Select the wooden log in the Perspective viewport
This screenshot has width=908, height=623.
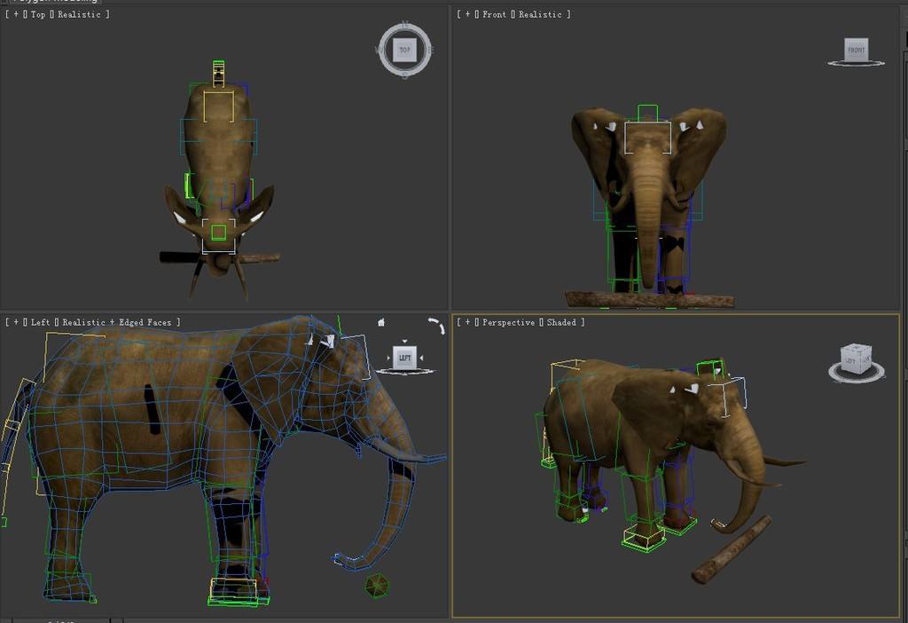[x=732, y=550]
